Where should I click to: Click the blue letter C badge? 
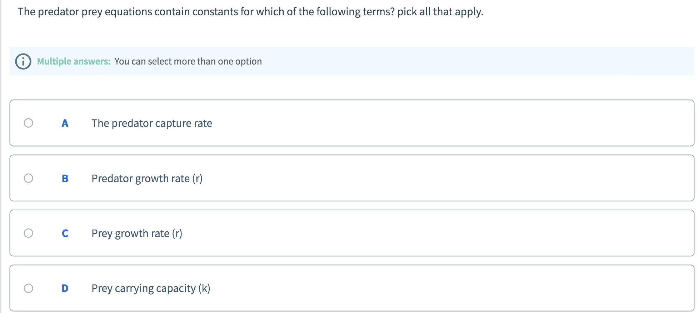pos(65,234)
